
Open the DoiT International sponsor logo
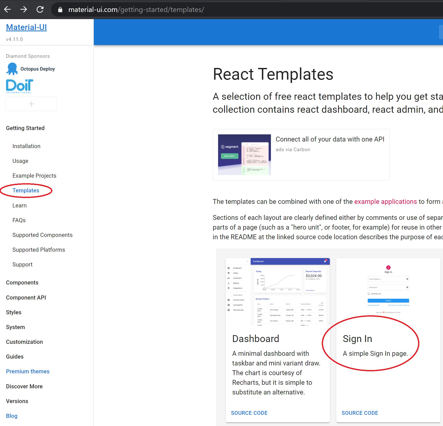[x=20, y=86]
